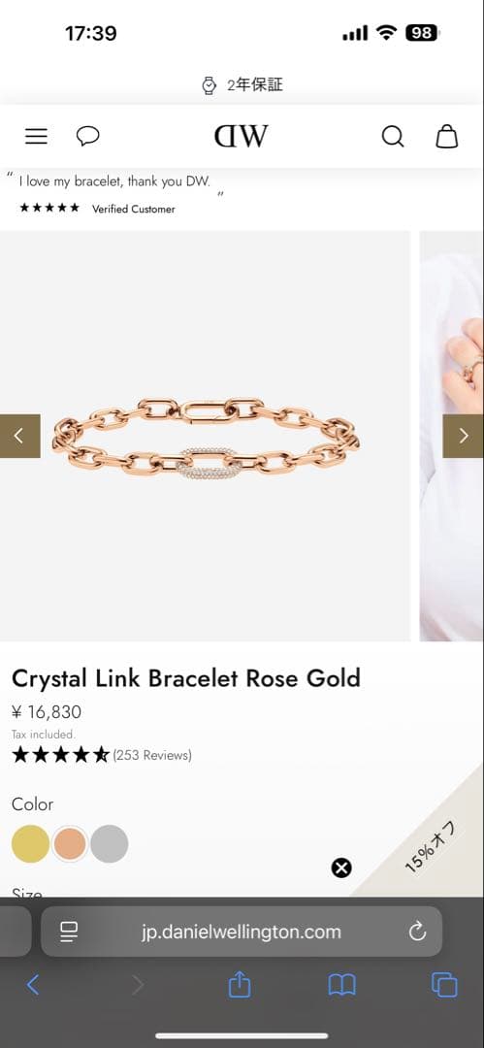Dismiss the 15% off promo banner
The height and width of the screenshot is (1048, 484).
[x=341, y=868]
